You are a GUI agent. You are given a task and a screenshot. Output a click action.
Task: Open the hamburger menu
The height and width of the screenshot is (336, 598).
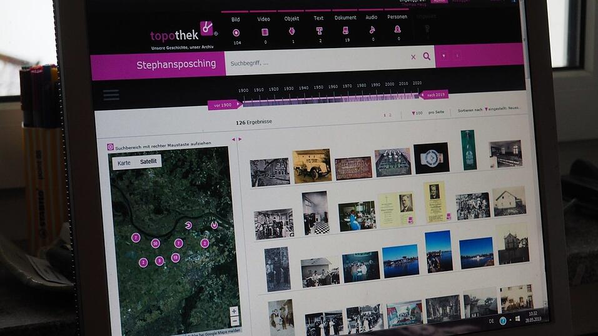pos(111,95)
